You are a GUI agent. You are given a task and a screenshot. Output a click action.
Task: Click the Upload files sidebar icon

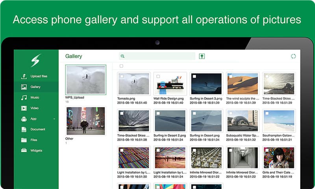click(24, 76)
